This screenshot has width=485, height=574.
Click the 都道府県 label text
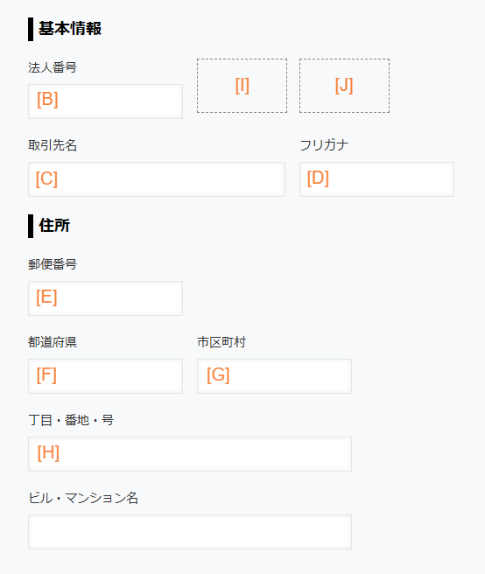53,342
